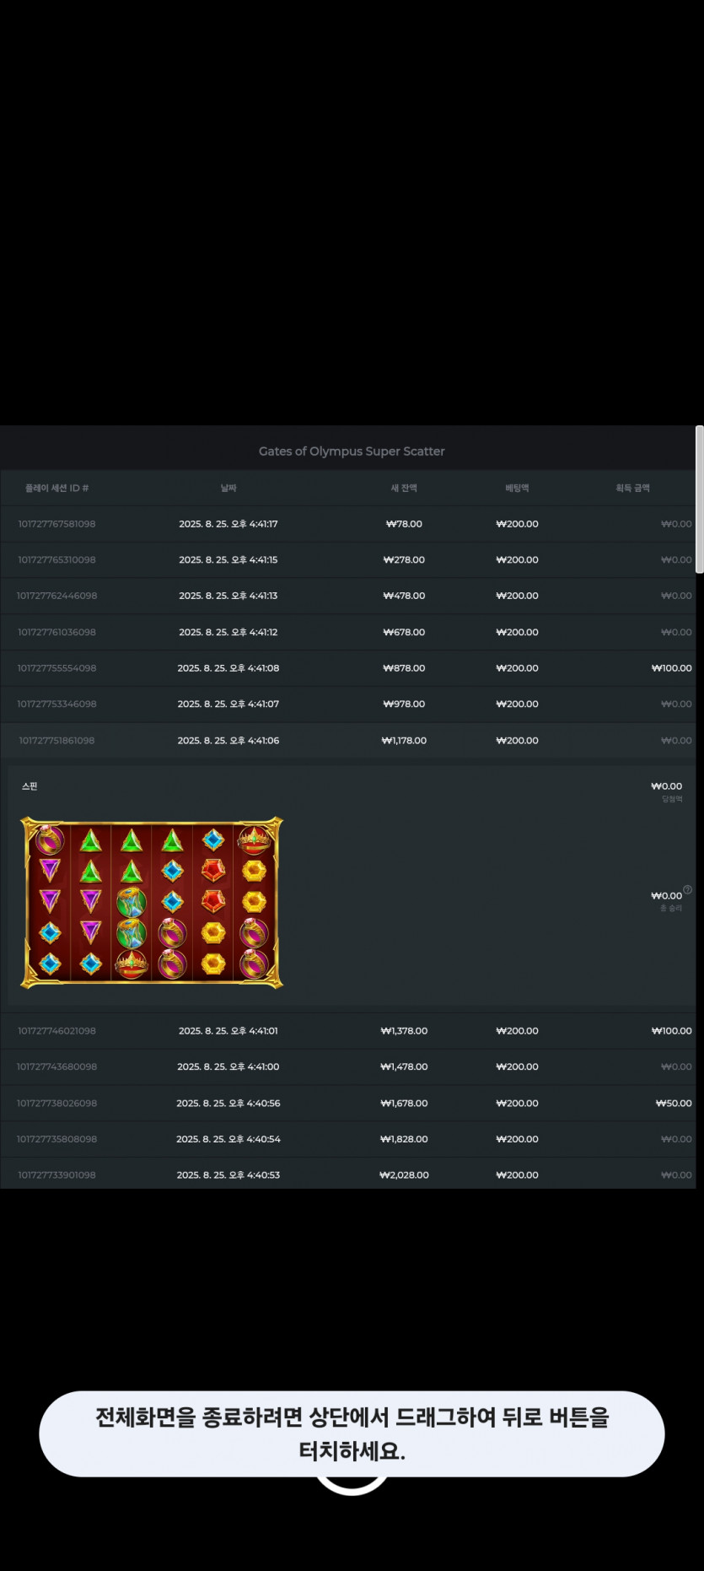Select session ID 101727735808098
The width and height of the screenshot is (704, 1571).
click(x=56, y=1139)
